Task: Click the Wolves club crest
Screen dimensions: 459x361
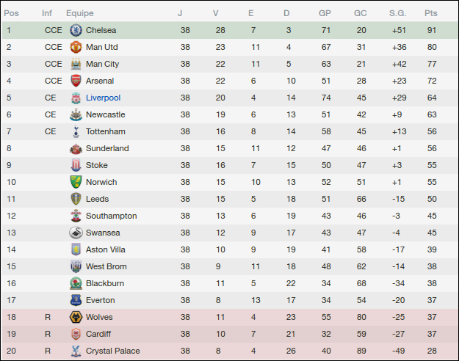Action: coord(75,317)
